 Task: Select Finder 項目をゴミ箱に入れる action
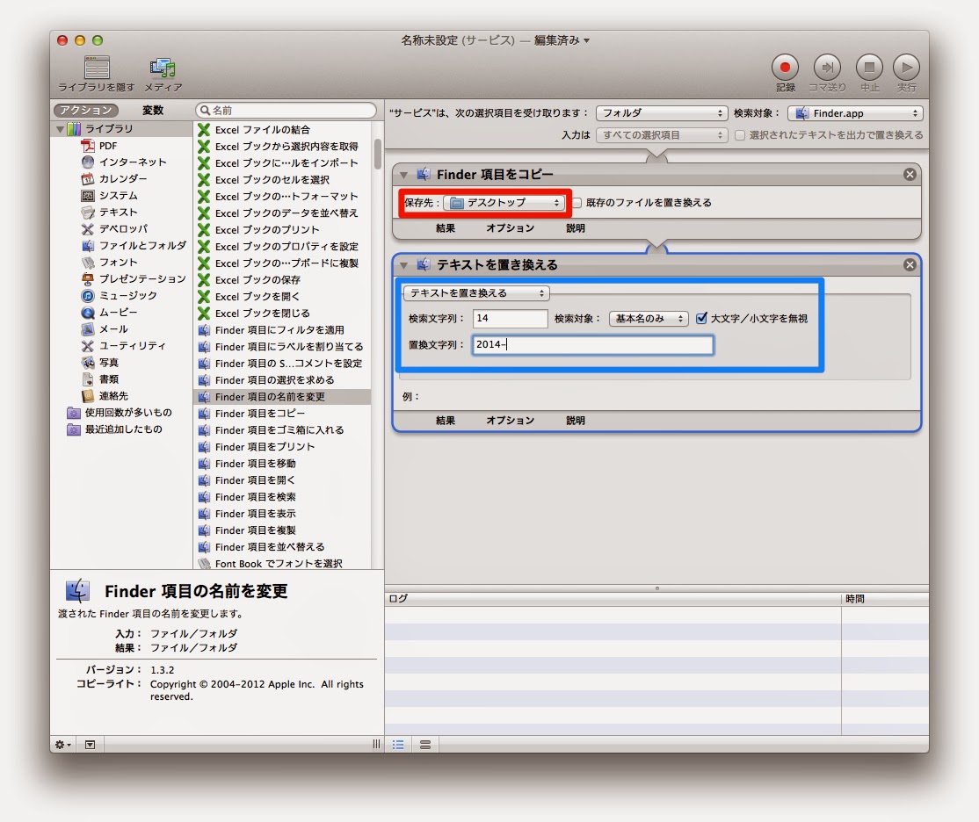pyautogui.click(x=282, y=430)
